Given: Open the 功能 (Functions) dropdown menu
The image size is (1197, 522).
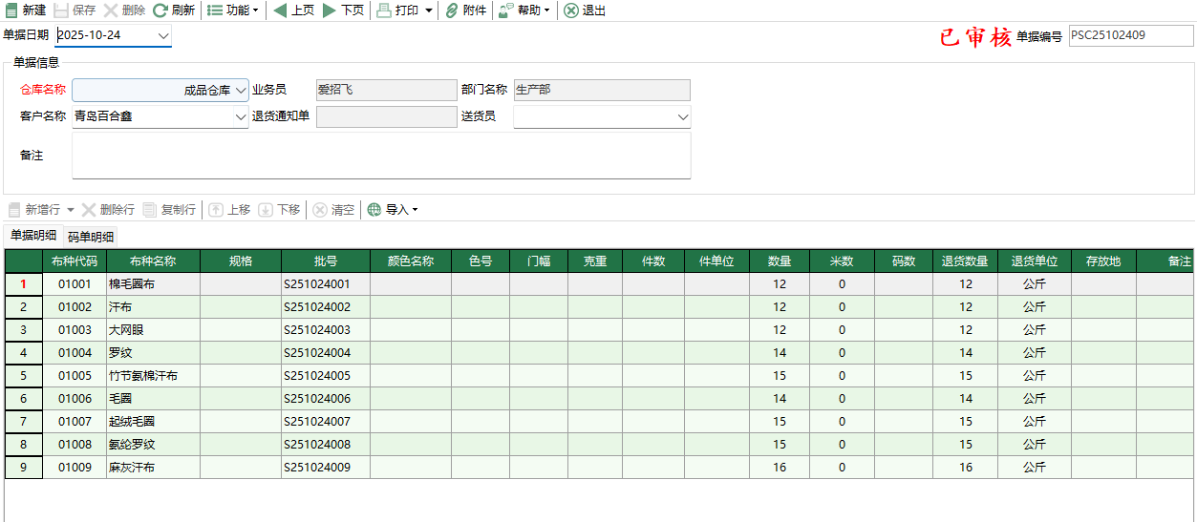Looking at the screenshot, I should tap(232, 10).
